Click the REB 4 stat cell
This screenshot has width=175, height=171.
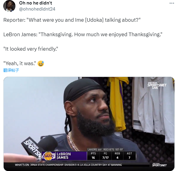click(x=117, y=156)
